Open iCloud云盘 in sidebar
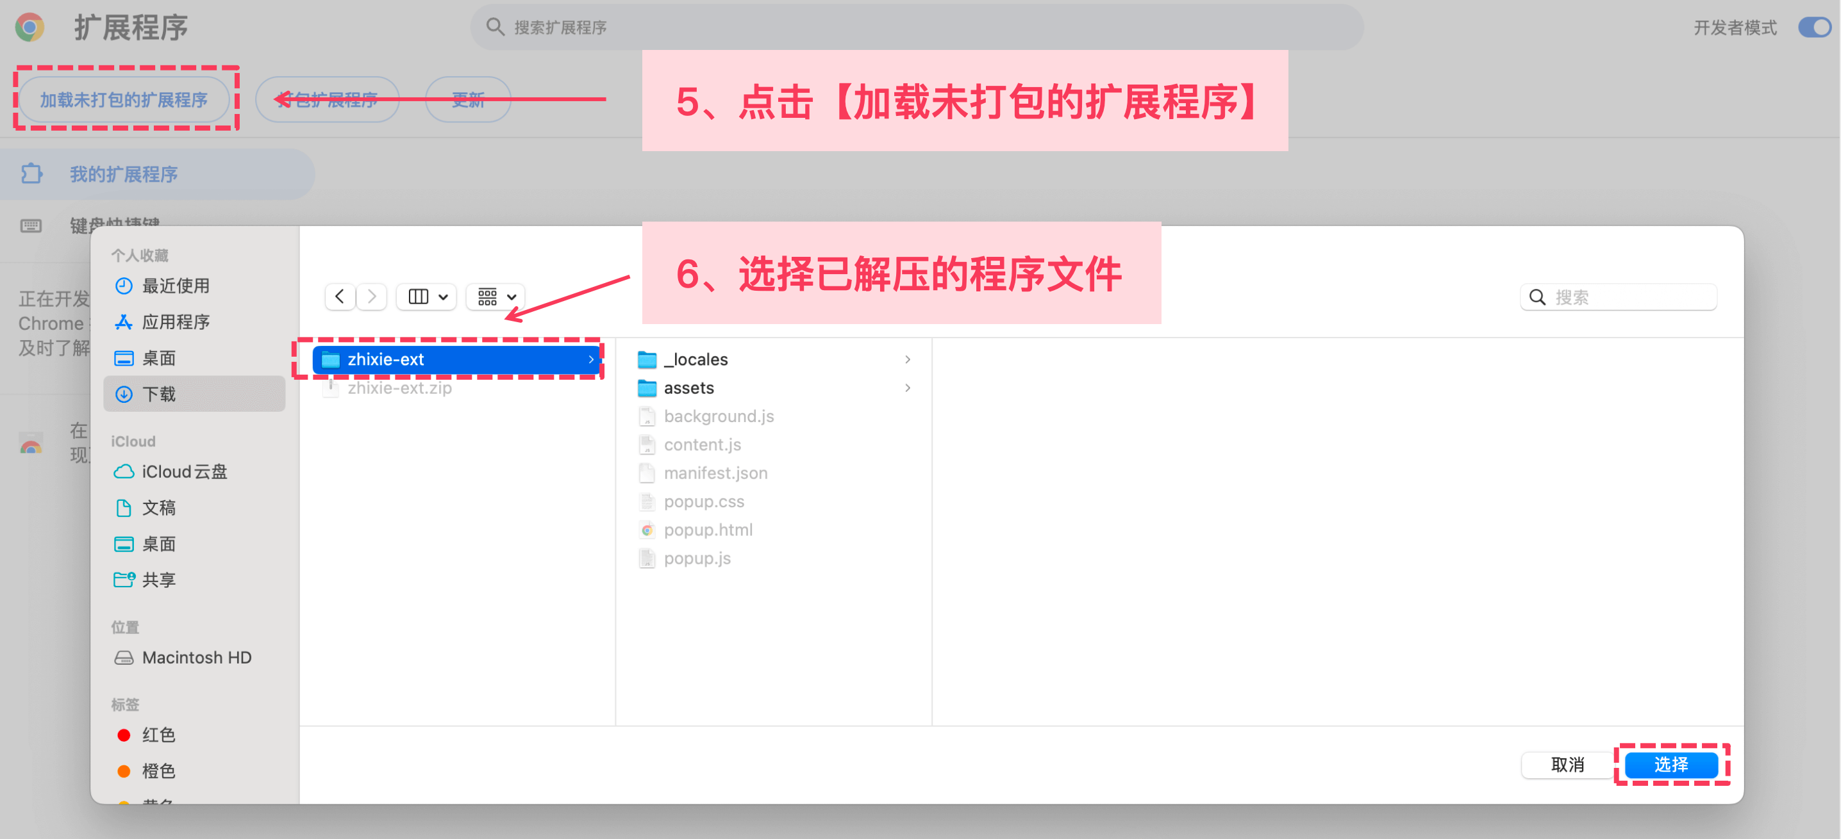 pos(194,471)
